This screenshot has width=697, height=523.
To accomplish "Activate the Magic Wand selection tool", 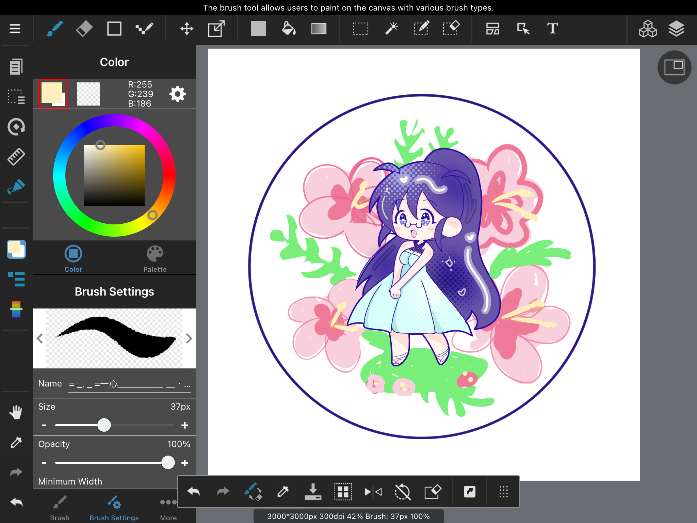I will 391,29.
